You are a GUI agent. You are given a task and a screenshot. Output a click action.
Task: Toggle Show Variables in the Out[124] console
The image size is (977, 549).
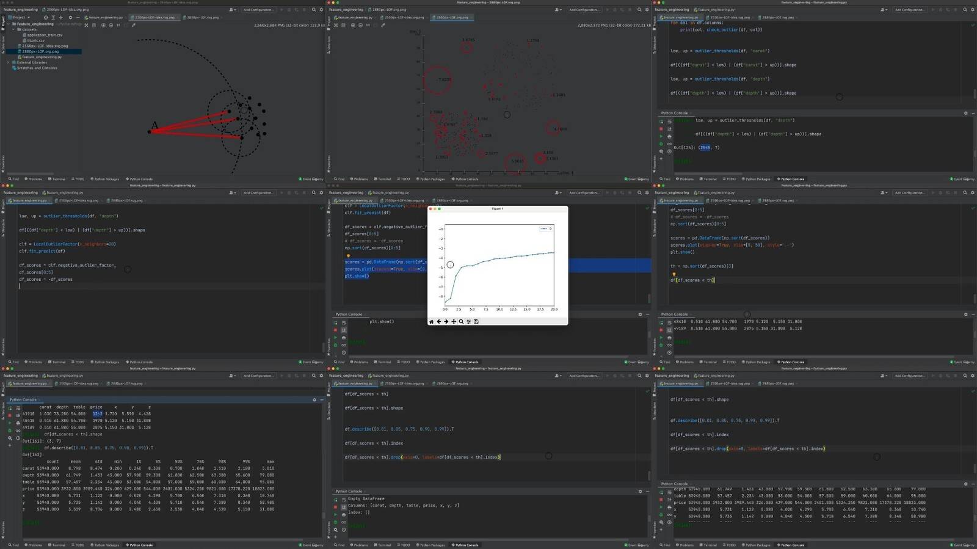pos(669,144)
